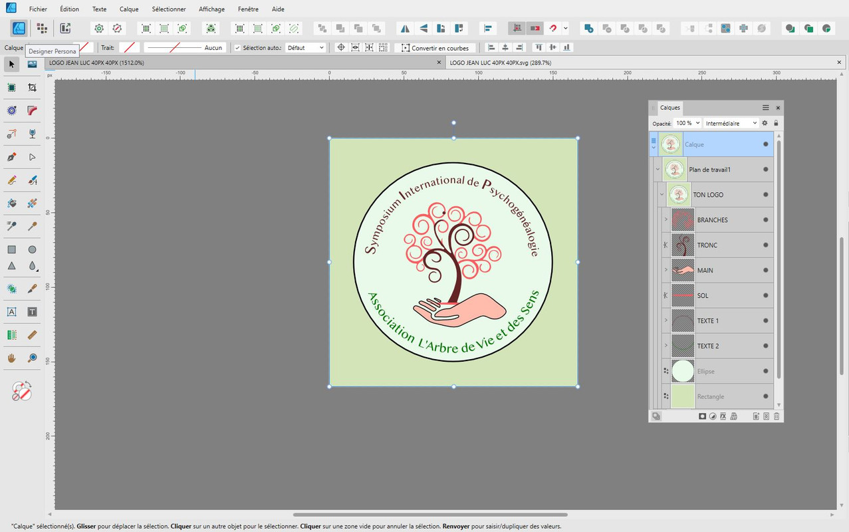Viewport: 849px width, 532px height.
Task: Click the adjustments icon in Calques panel
Action: pyautogui.click(x=713, y=416)
